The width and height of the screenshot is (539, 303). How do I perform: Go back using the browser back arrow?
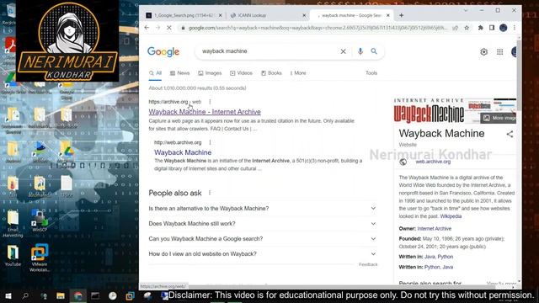point(147,28)
